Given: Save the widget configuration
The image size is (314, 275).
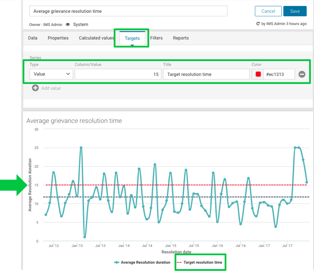Looking at the screenshot, I should [x=295, y=11].
